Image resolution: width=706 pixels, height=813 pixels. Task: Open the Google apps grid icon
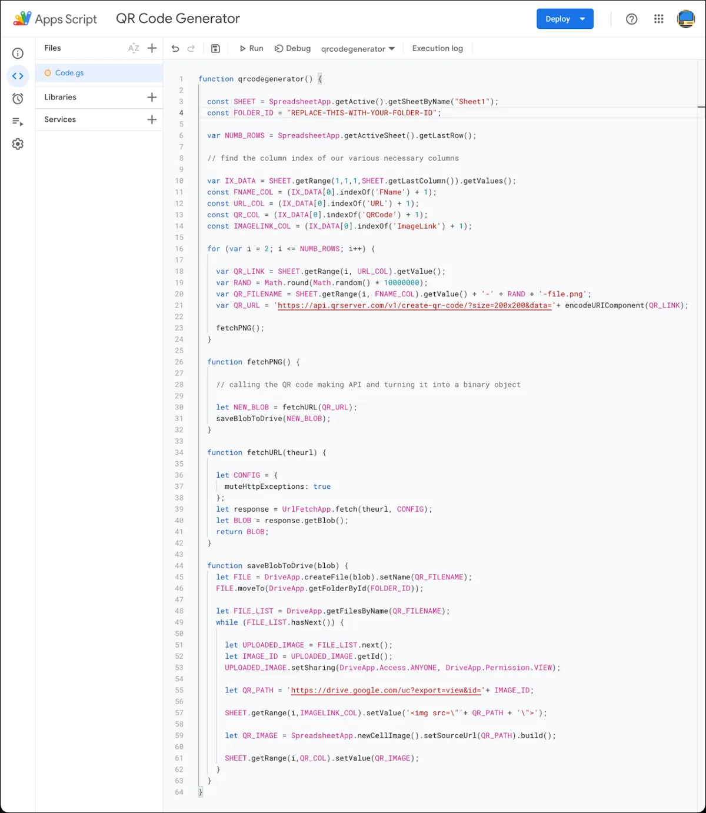pos(659,19)
